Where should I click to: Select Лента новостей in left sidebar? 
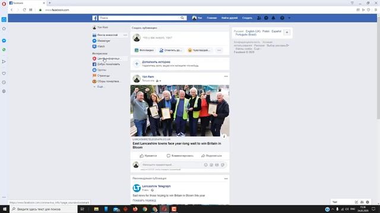[107, 35]
